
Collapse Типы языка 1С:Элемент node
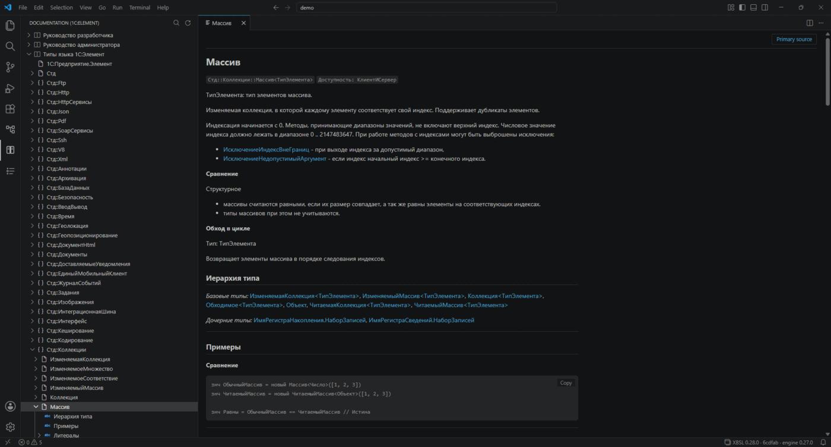click(29, 54)
